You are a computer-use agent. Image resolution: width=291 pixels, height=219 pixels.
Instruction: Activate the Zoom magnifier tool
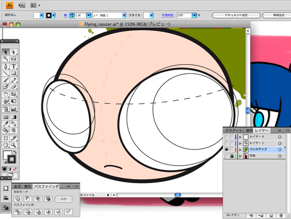[x=14, y=145]
